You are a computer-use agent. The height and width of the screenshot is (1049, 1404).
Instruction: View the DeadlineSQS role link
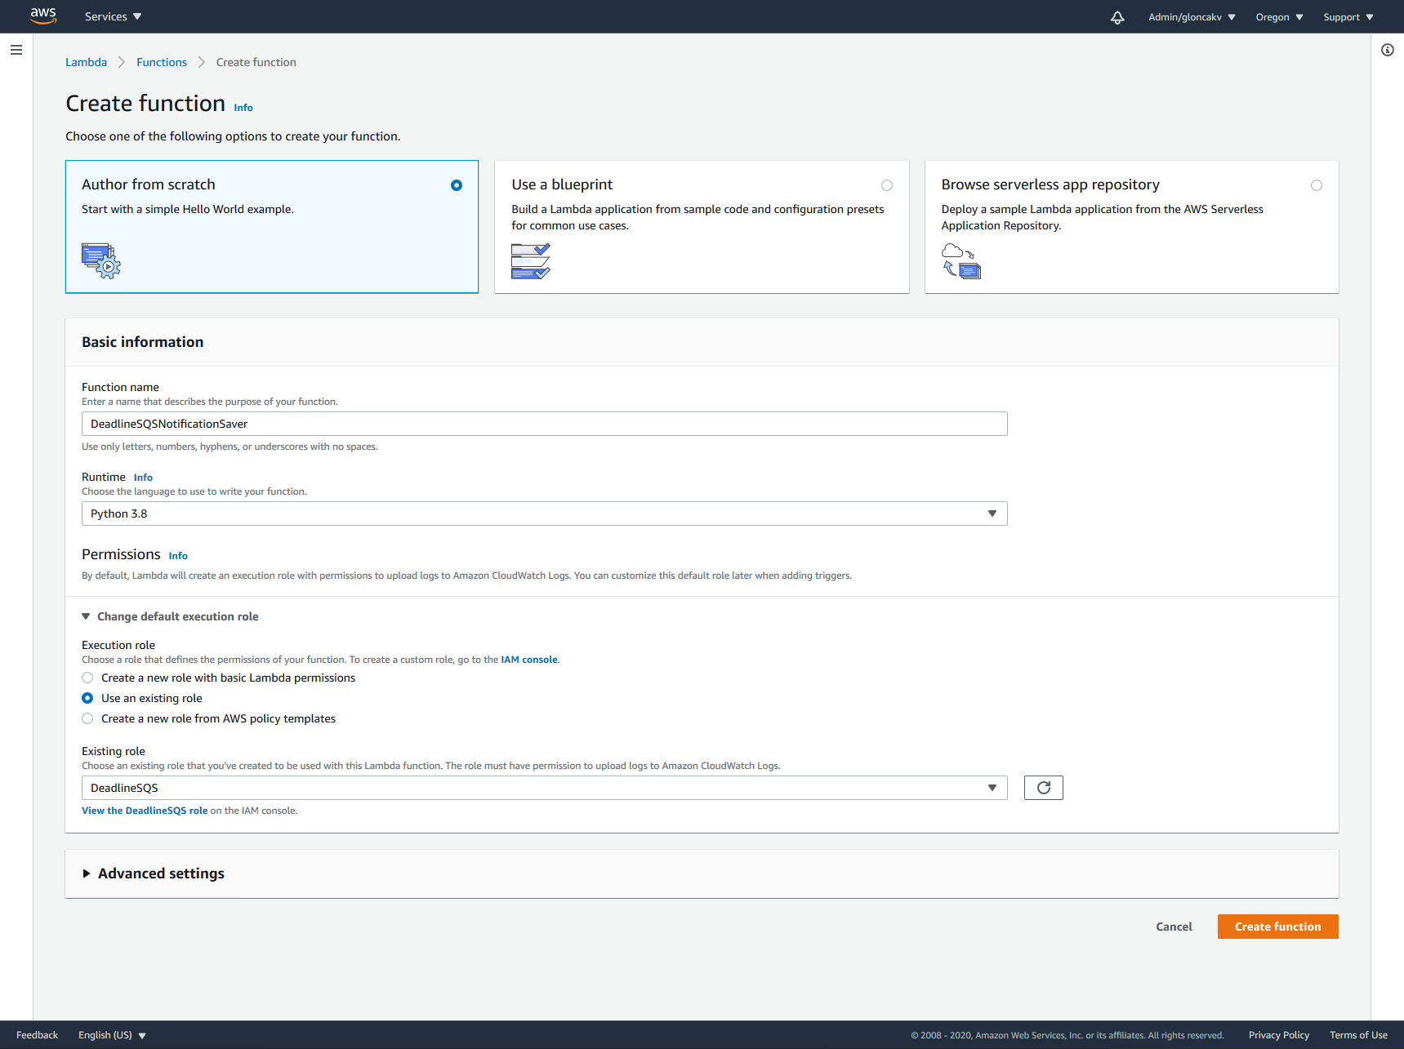[145, 811]
